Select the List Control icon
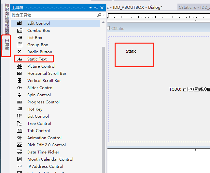This screenshot has width=210, height=173. pos(19,116)
